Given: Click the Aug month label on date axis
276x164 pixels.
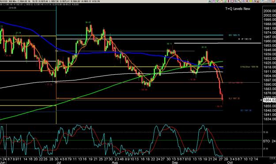Looking at the screenshot, I should click(115, 162).
